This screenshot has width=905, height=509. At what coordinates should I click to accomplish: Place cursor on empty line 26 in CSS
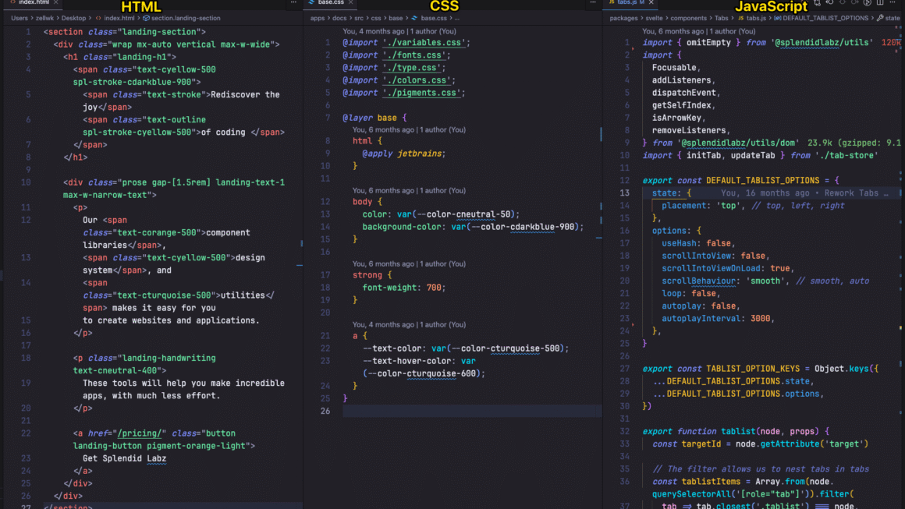(x=468, y=411)
